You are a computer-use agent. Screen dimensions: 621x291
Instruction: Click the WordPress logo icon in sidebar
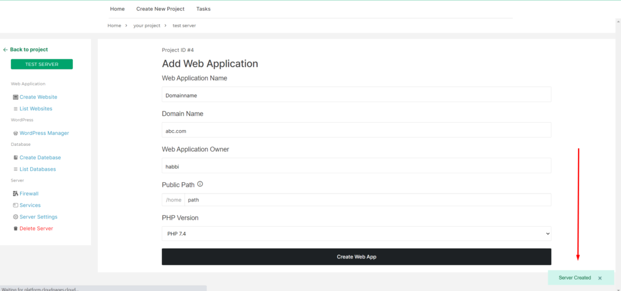point(15,134)
